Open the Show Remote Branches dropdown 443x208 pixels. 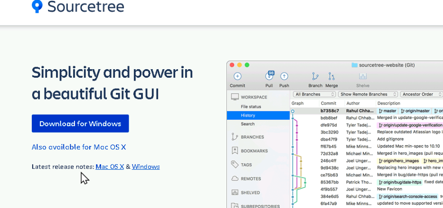click(x=368, y=94)
